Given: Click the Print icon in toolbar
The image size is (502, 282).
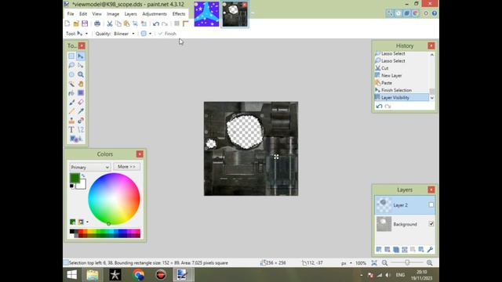Looking at the screenshot, I should point(97,23).
